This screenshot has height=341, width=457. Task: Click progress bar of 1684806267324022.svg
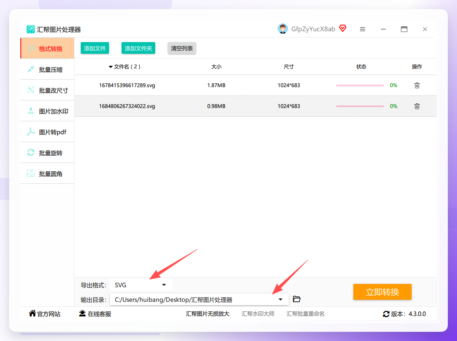(360, 106)
